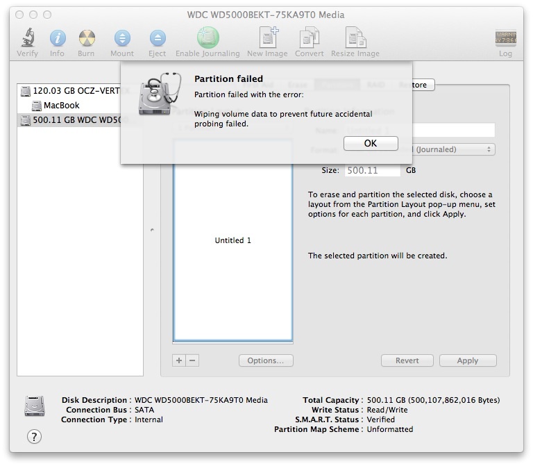Open the help question mark button

click(34, 436)
